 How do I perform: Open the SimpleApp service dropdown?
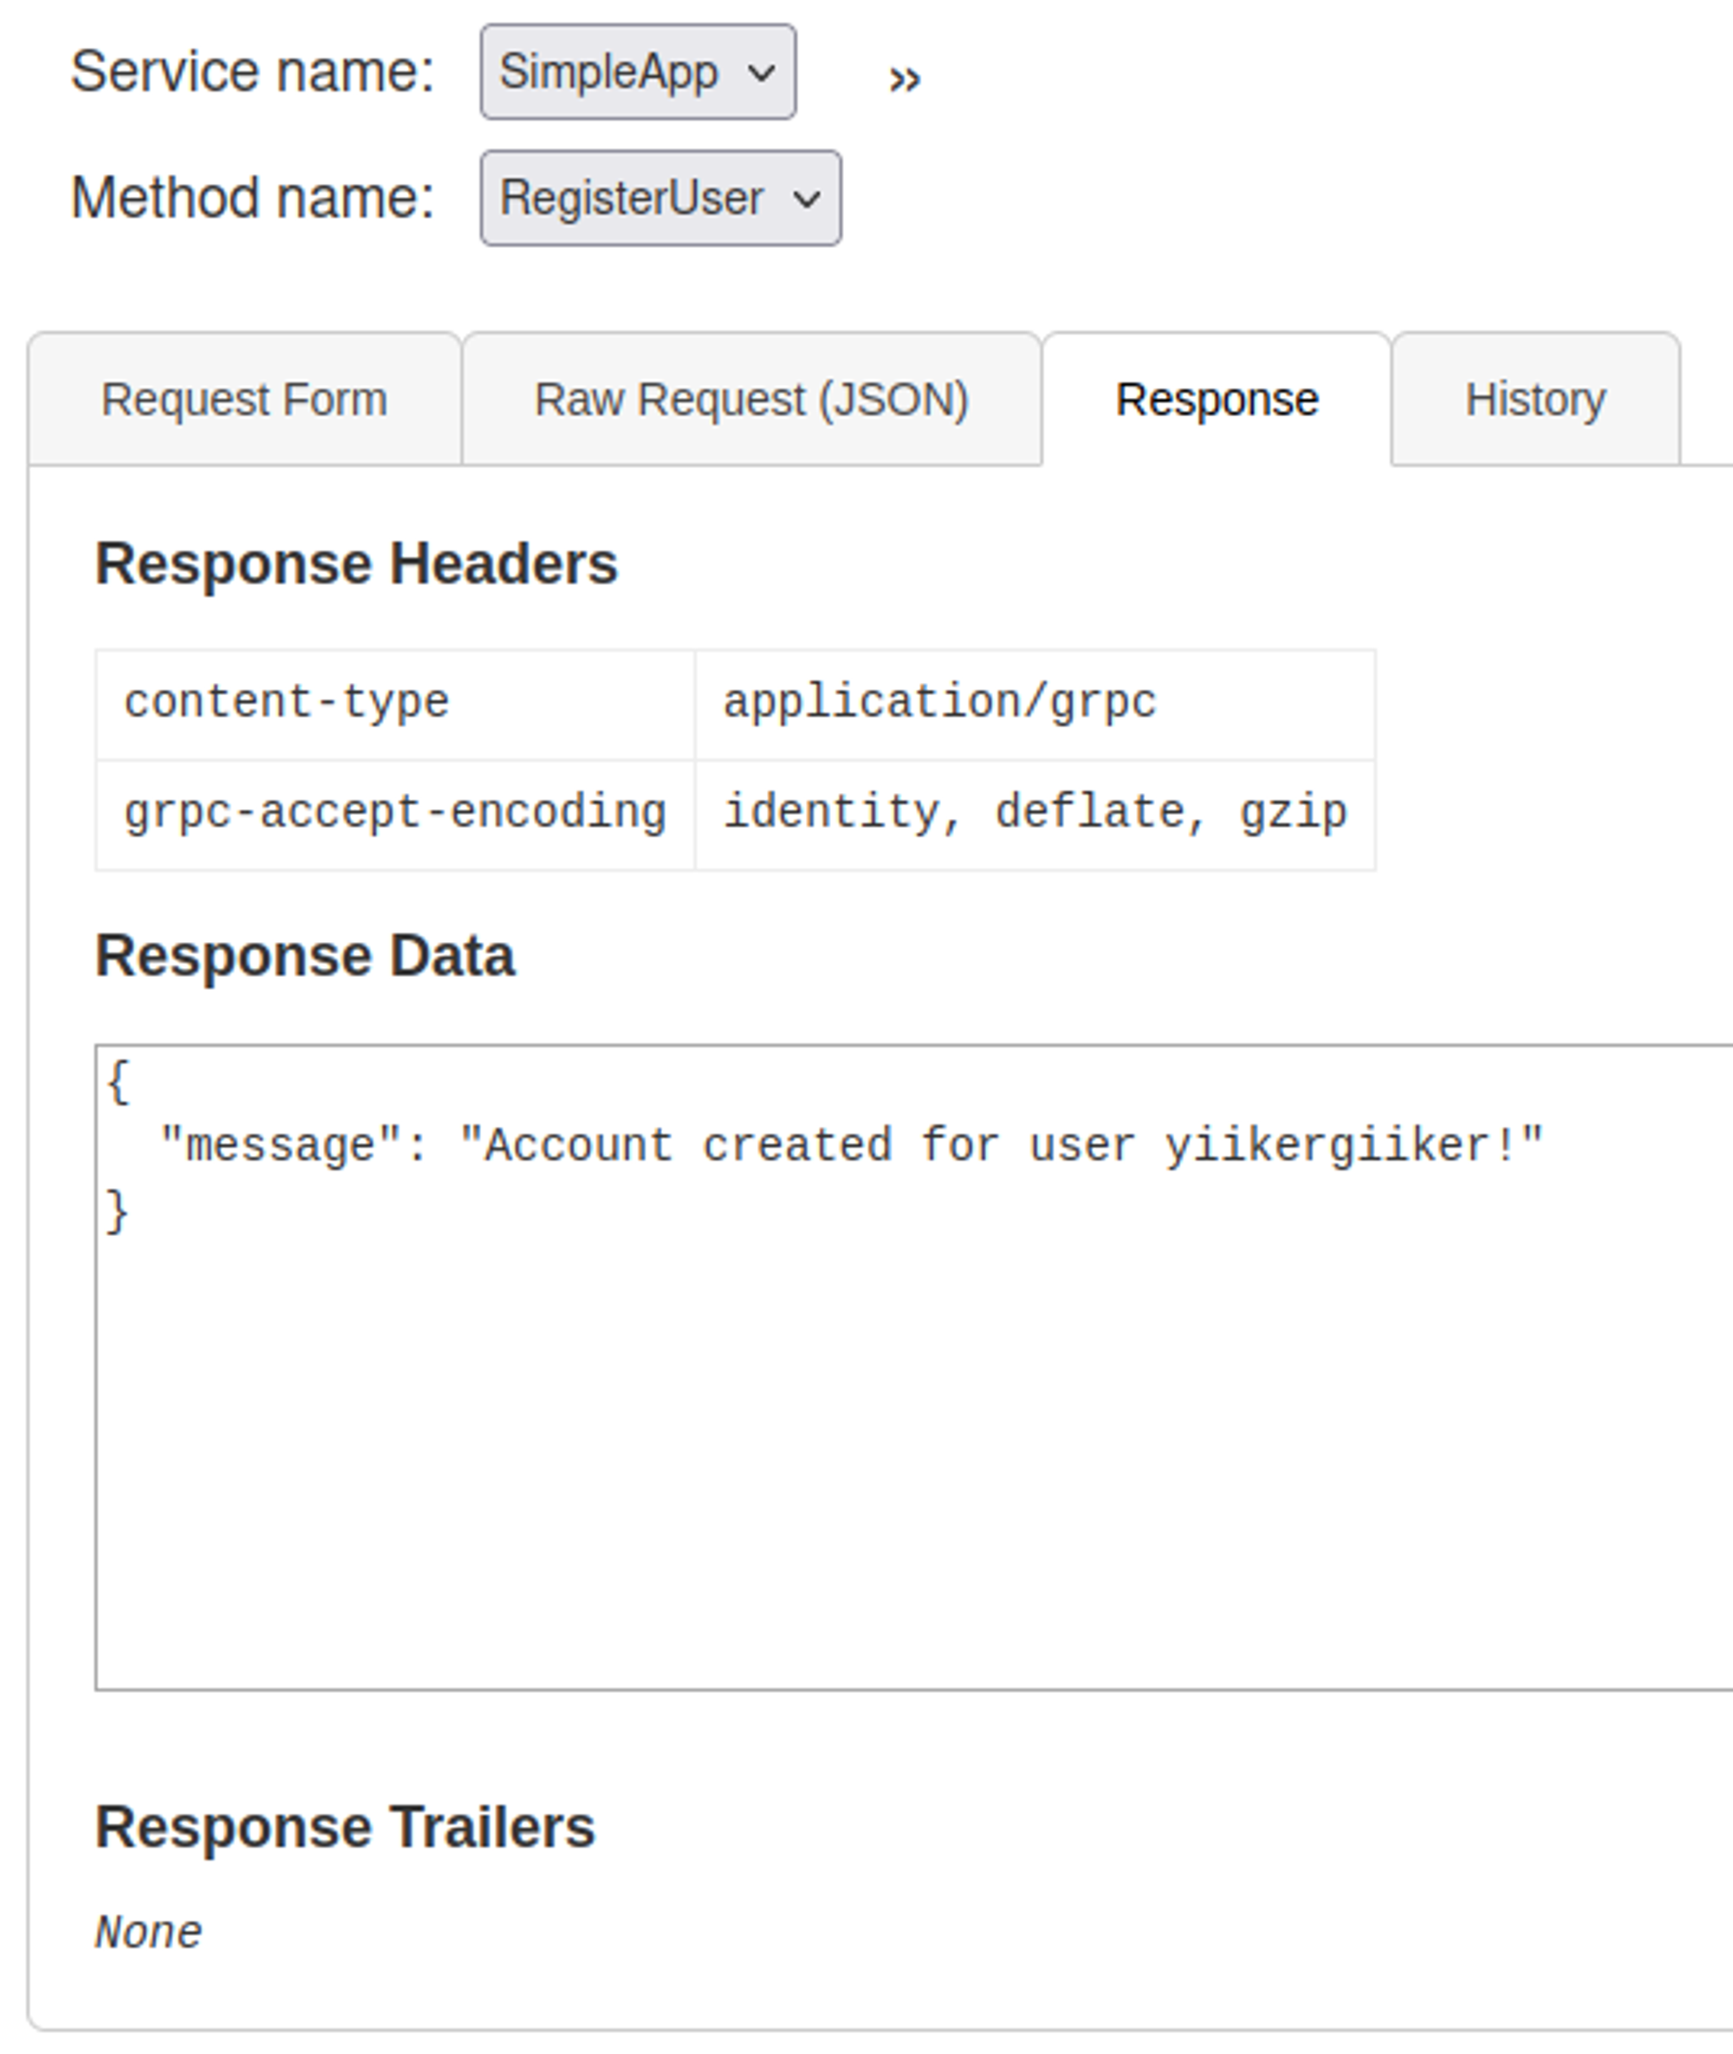(x=638, y=72)
